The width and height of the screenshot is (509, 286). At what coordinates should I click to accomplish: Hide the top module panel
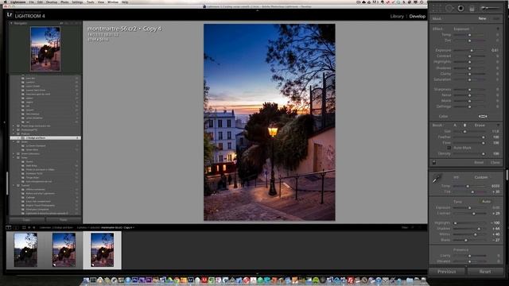pos(258,10)
